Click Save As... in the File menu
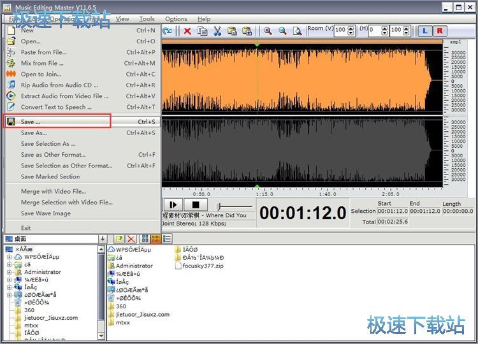This screenshot has height=344, width=478. [x=82, y=133]
